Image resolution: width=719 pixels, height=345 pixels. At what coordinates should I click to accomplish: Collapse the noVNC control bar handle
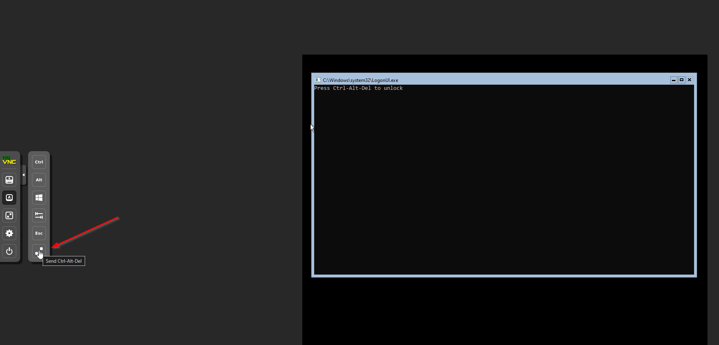pos(24,175)
